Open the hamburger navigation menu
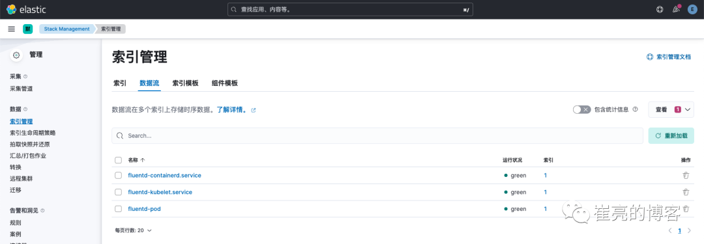 pos(12,29)
